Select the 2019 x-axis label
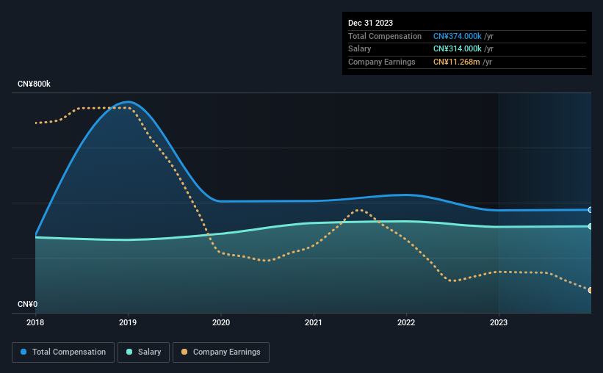The height and width of the screenshot is (373, 603). 128,322
